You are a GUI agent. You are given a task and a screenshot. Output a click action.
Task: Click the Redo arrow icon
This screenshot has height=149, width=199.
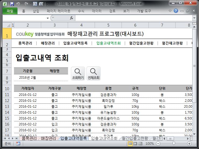point(26,4)
